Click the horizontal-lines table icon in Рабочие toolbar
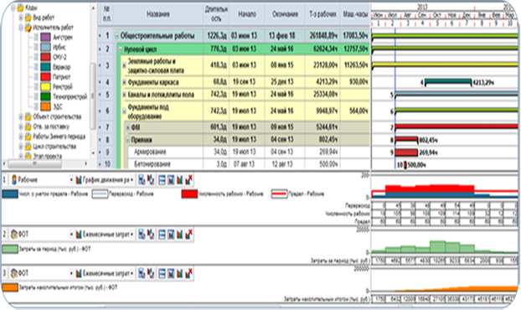Screen dimensions: 521x310 click(162, 180)
